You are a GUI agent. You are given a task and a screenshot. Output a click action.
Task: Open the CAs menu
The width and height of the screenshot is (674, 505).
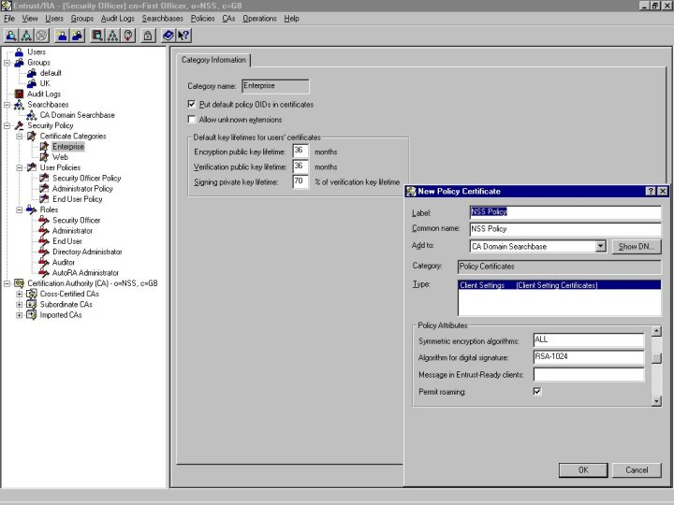228,19
